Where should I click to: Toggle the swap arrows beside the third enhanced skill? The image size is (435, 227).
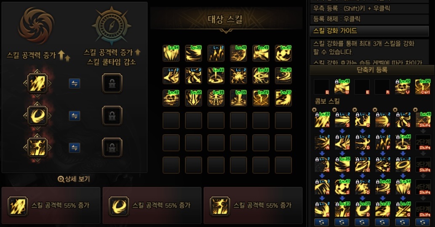[75, 148]
